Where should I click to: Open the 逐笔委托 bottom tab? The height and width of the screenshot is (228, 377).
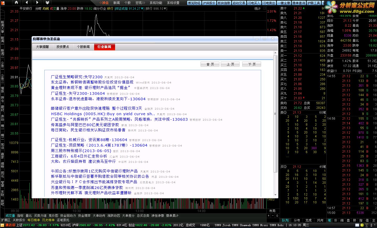pos(63,220)
